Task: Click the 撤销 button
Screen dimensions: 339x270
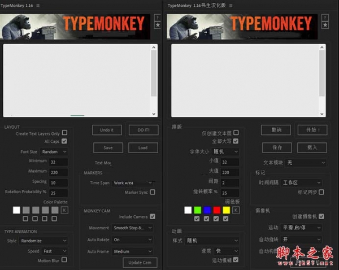Action: tap(276, 130)
